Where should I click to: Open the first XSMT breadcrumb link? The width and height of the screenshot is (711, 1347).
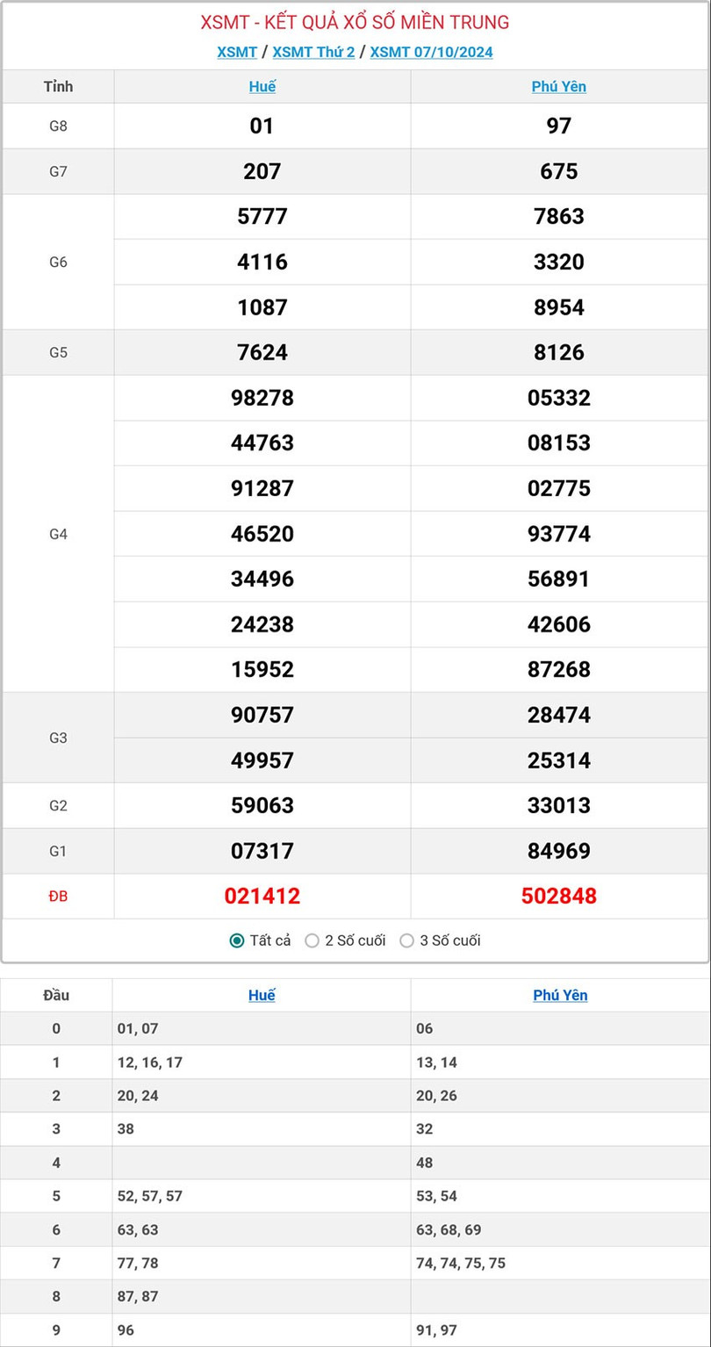(x=237, y=52)
